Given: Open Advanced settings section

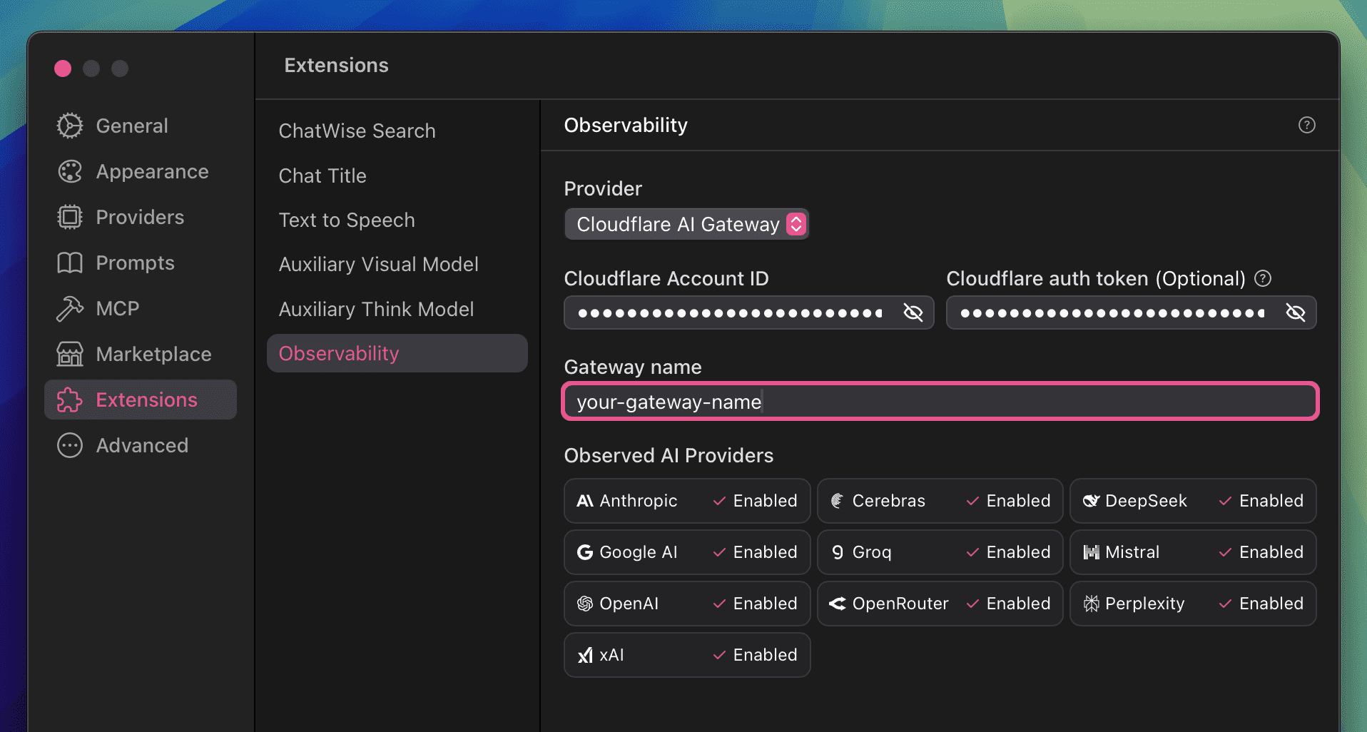Looking at the screenshot, I should pos(141,445).
